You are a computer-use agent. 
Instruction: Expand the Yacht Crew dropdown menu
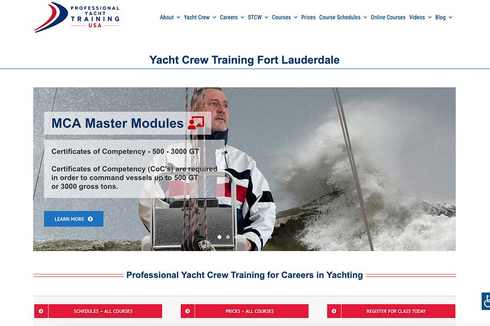click(x=200, y=17)
